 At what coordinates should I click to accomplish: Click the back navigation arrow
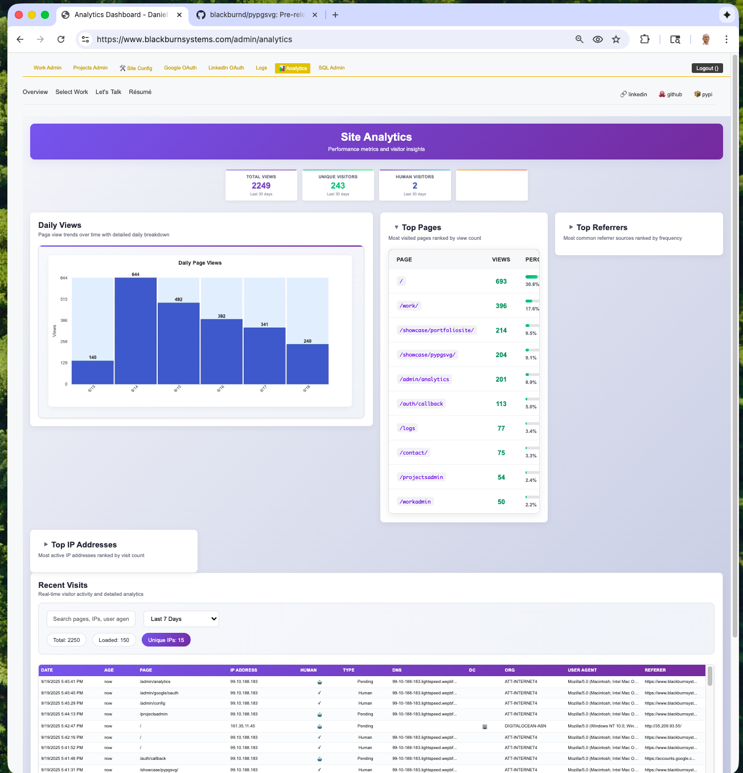click(20, 39)
